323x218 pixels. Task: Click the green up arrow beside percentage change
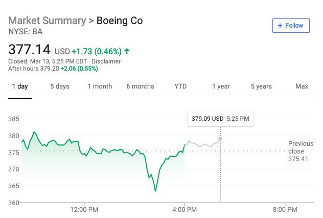click(127, 51)
